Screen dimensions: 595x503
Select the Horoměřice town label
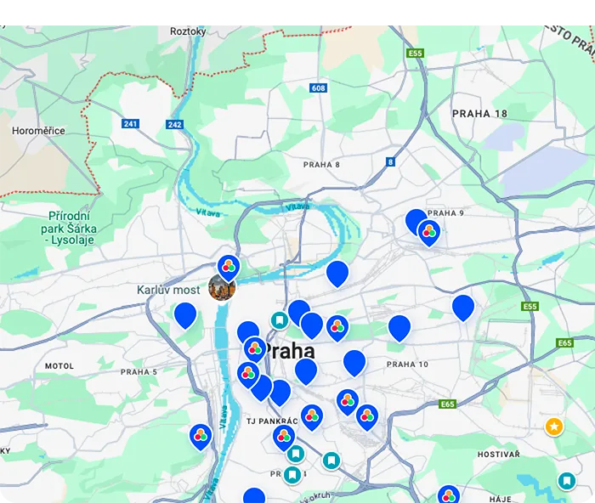pyautogui.click(x=38, y=131)
